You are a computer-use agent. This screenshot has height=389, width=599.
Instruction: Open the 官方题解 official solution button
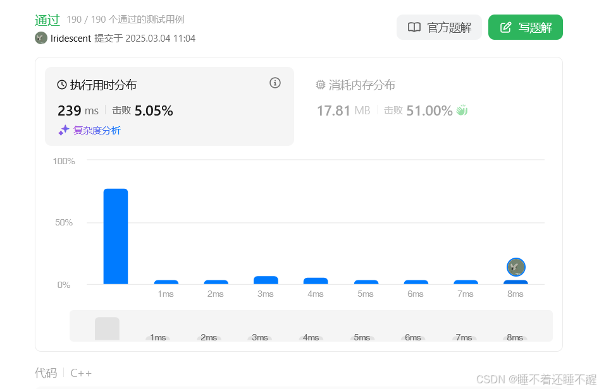pos(439,27)
